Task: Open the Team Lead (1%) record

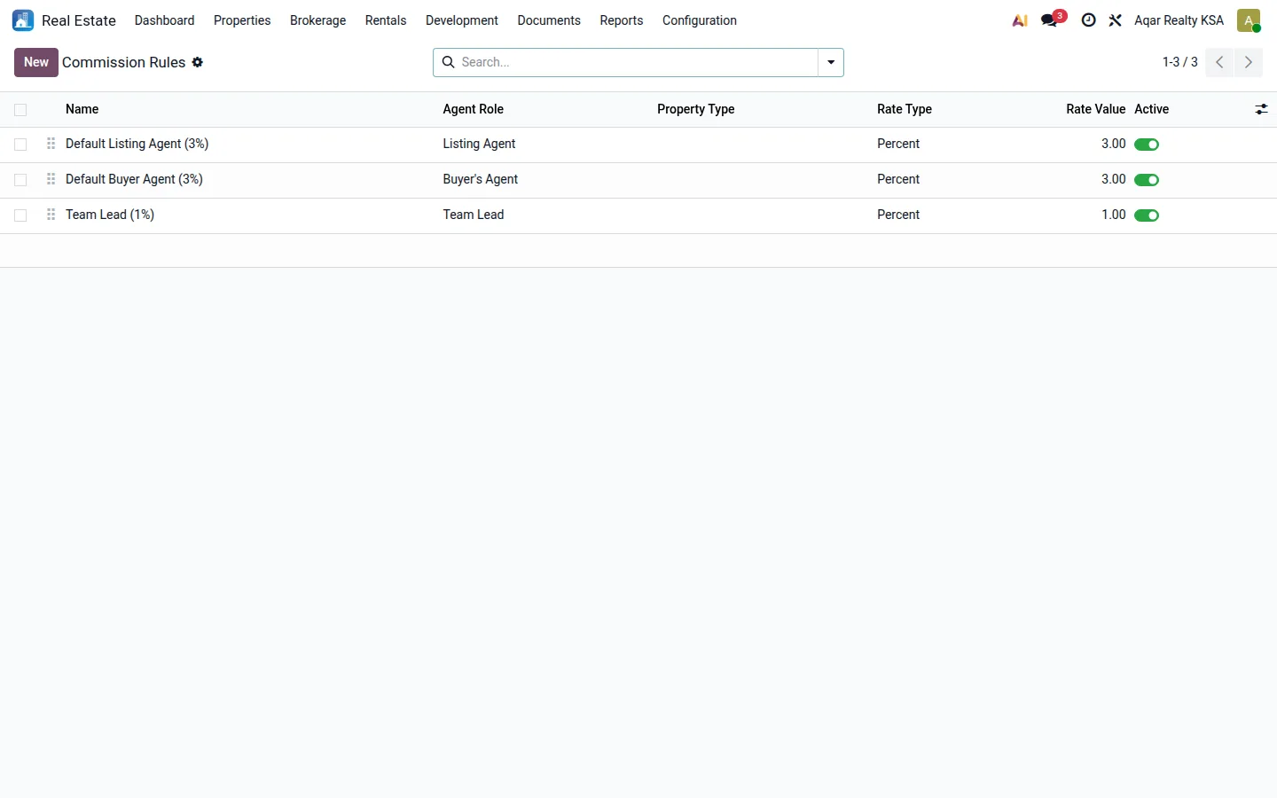Action: click(110, 215)
